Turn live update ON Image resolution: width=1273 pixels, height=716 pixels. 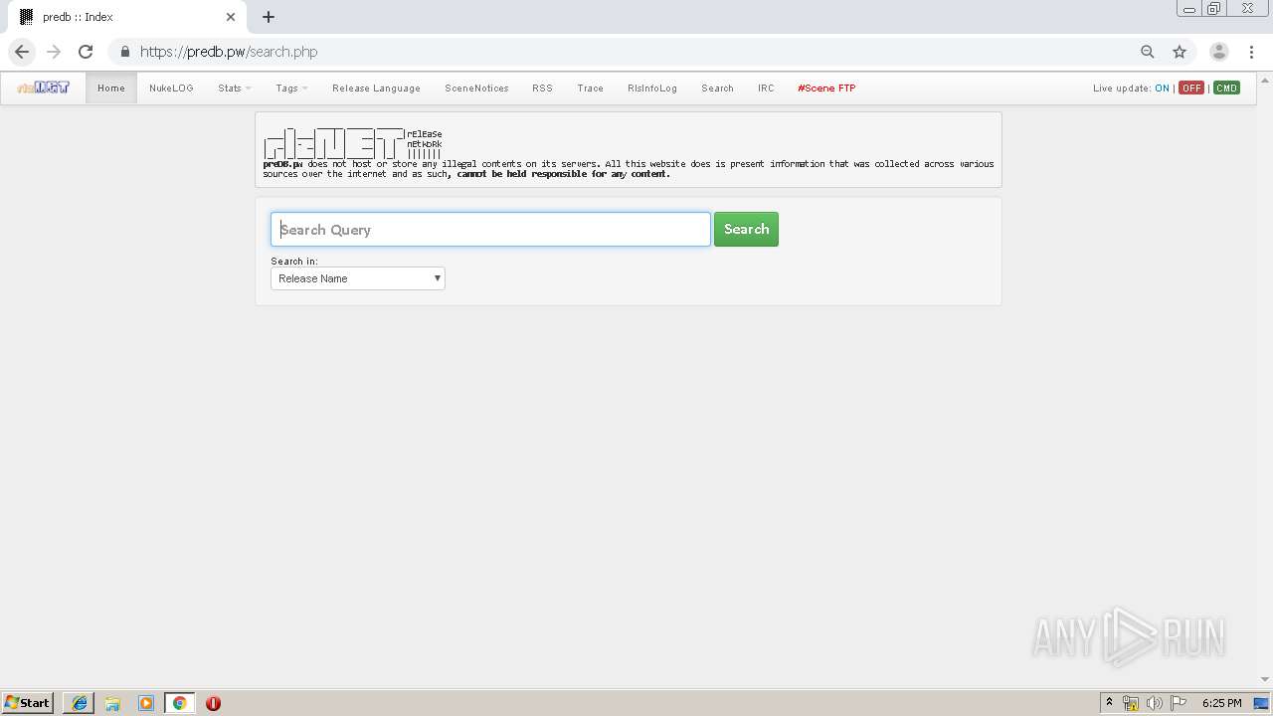1162,89
